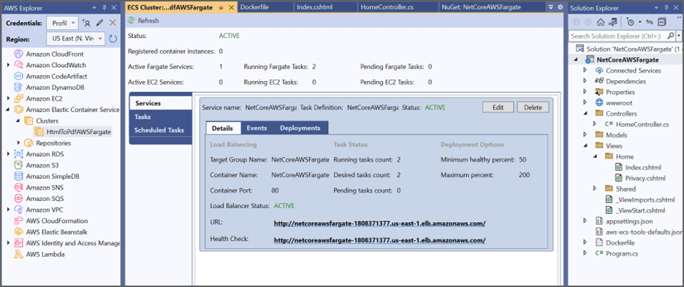
Task: Select the AWS CloudFormation icon
Action: 18,221
